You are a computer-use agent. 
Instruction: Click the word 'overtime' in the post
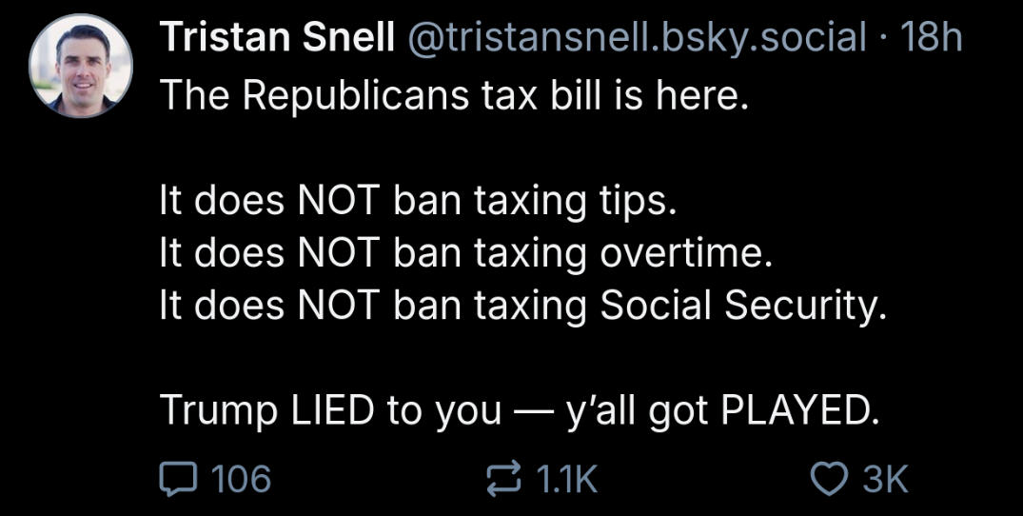[680, 254]
